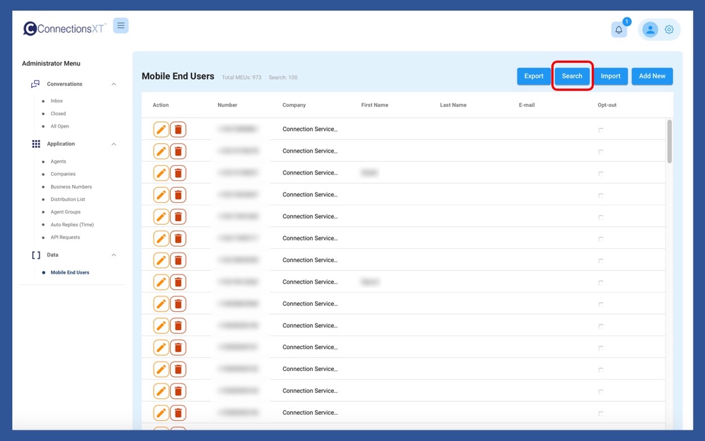The width and height of the screenshot is (705, 441).
Task: Enable Opt-out checkbox in the third row
Action: point(601,174)
